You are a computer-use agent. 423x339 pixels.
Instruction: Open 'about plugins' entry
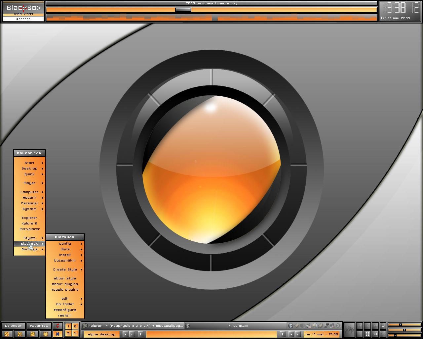point(65,284)
